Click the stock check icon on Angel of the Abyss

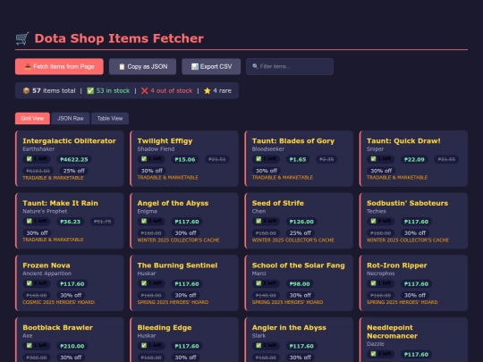[144, 221]
